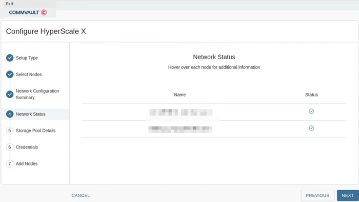The width and height of the screenshot is (359, 202).
Task: Click the Status column header
Action: click(x=311, y=95)
